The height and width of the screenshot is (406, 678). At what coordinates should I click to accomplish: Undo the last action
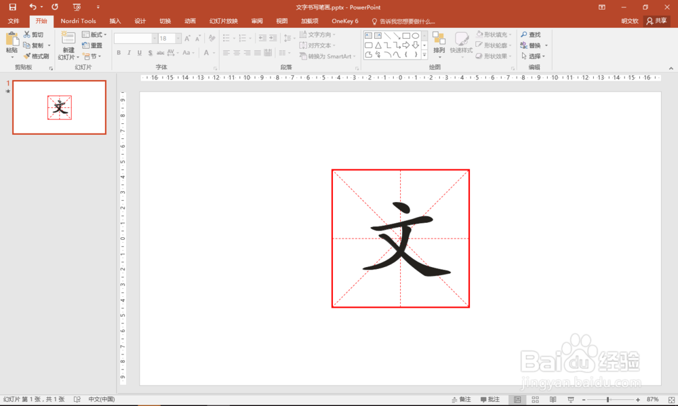[x=33, y=7]
